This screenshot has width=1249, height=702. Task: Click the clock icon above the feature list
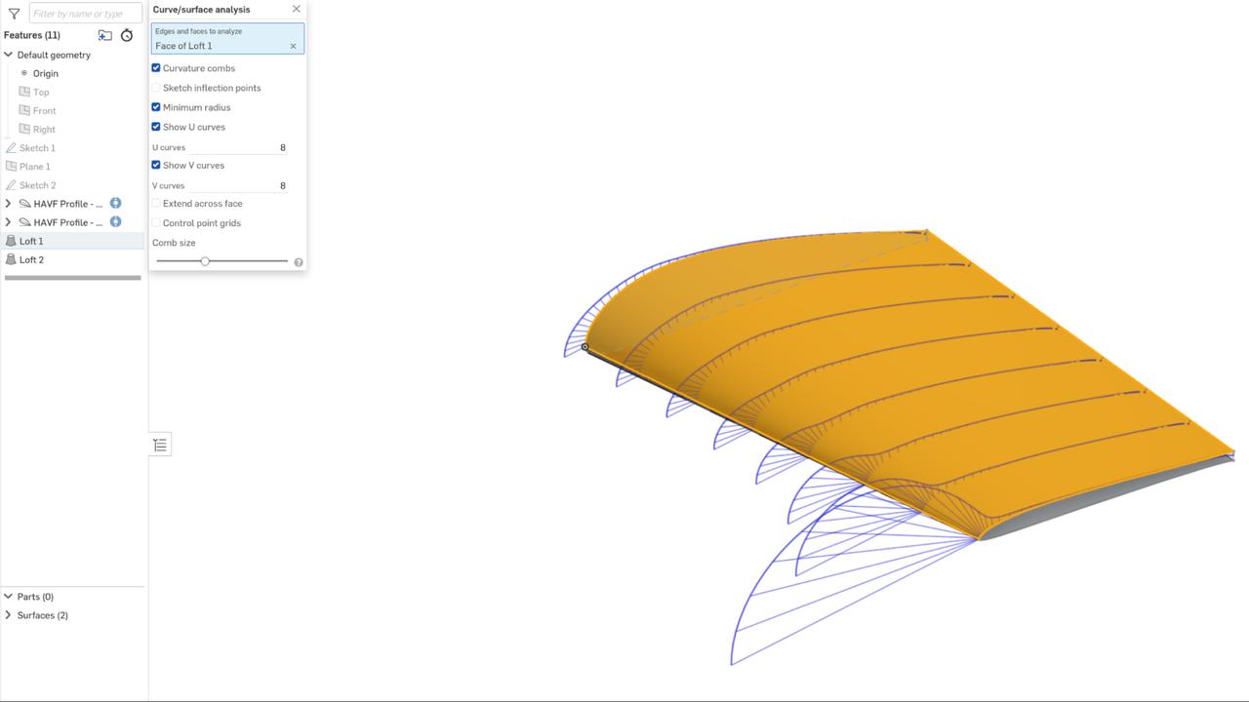(x=126, y=35)
